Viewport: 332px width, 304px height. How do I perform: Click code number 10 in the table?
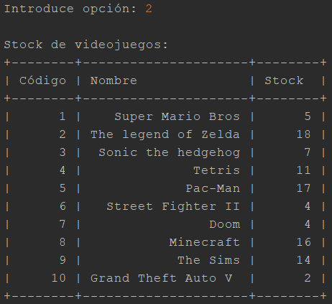tap(59, 278)
